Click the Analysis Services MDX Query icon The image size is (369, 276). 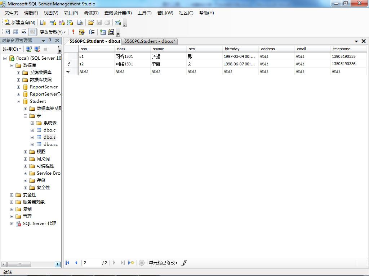click(53, 22)
